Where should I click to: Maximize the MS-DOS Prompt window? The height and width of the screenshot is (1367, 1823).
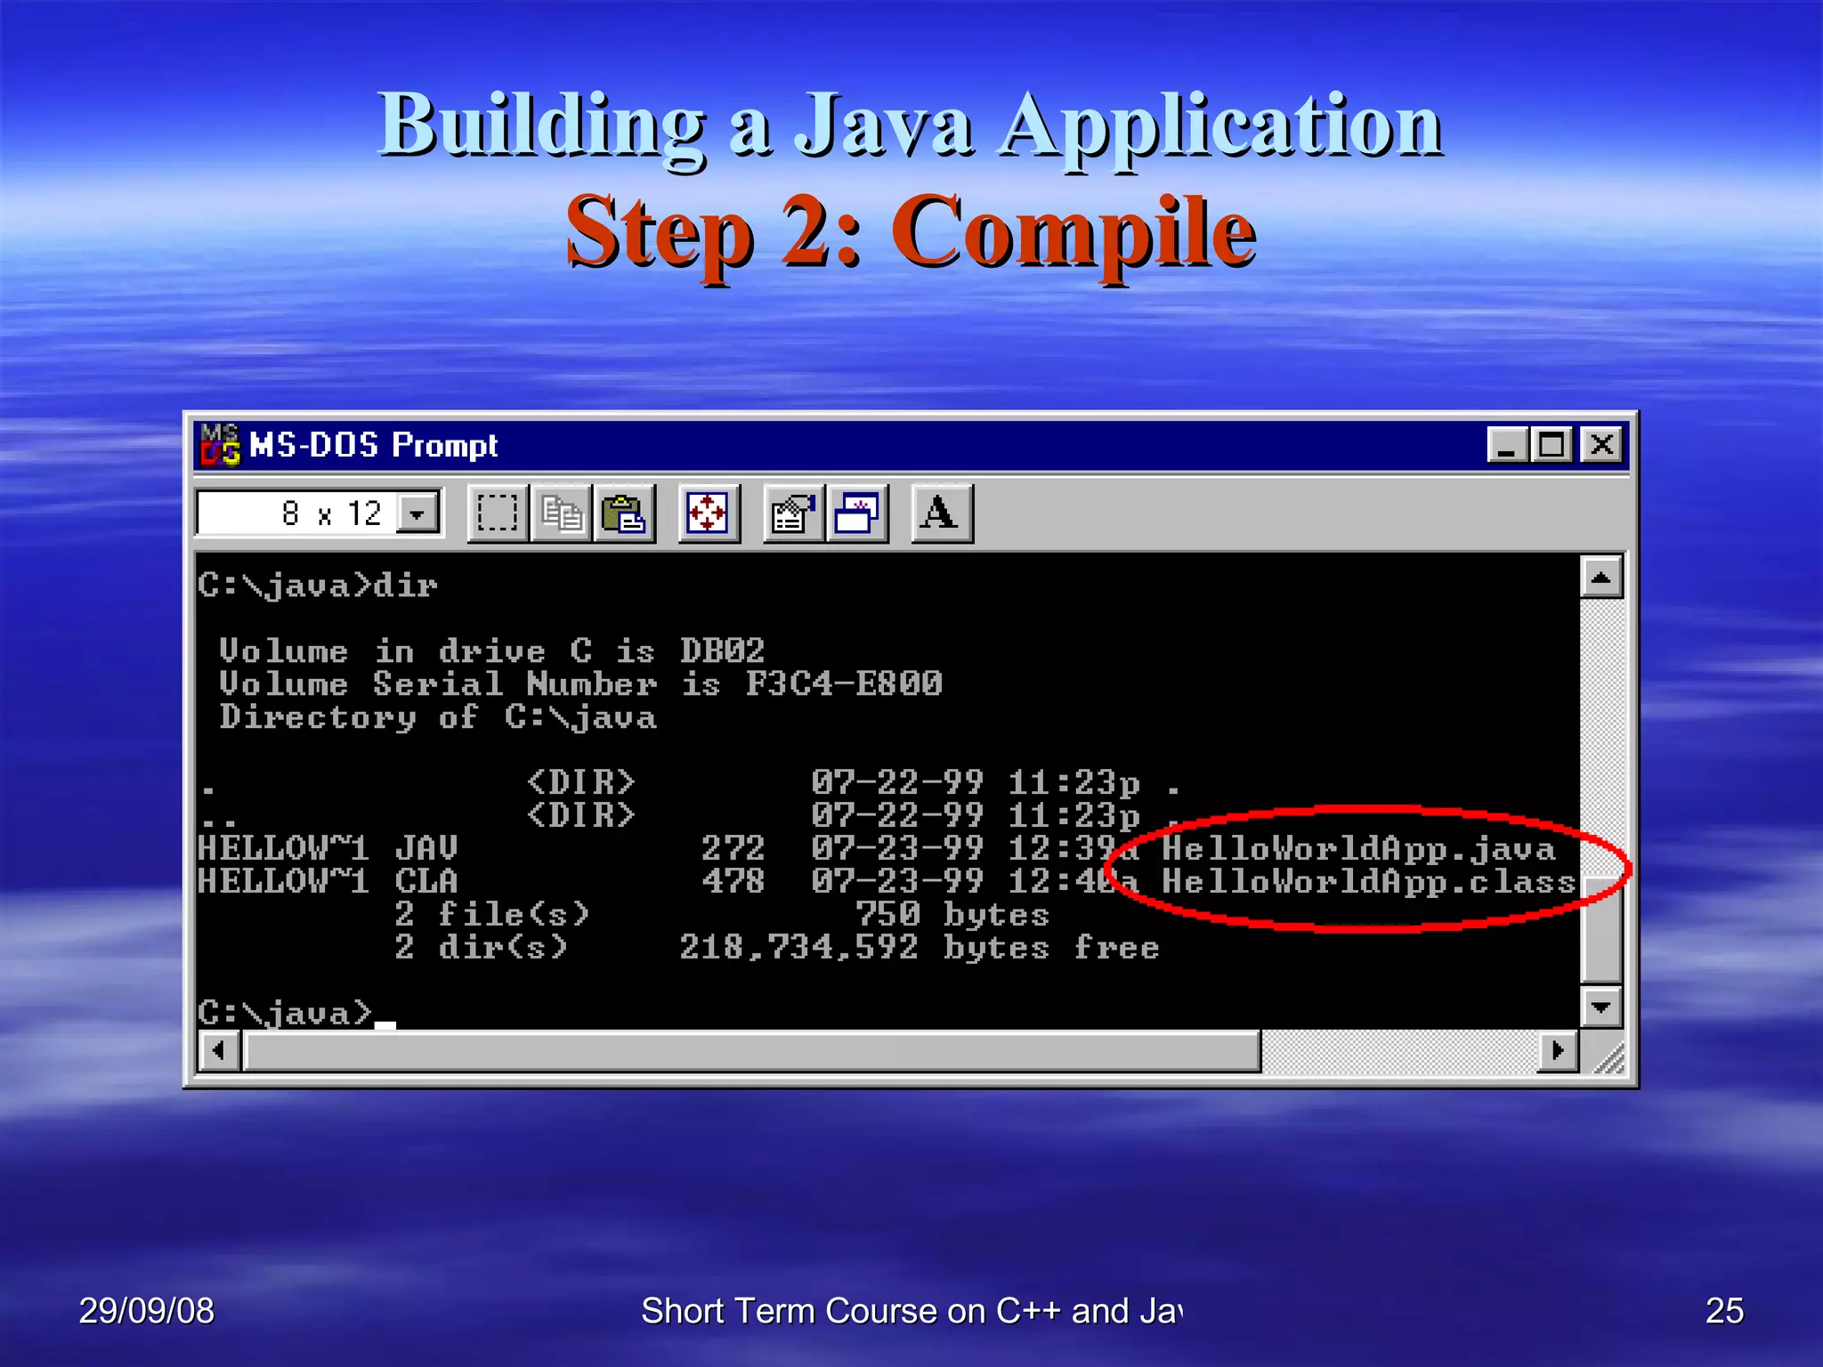(1551, 444)
